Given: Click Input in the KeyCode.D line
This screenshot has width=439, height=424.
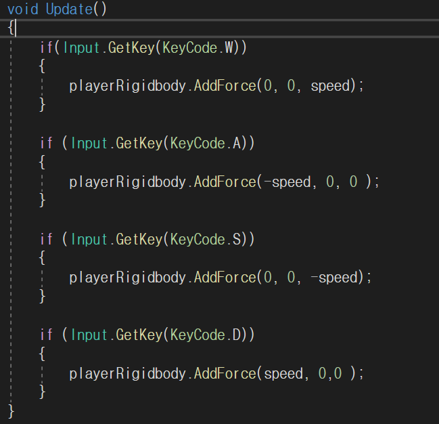Looking at the screenshot, I should [89, 335].
